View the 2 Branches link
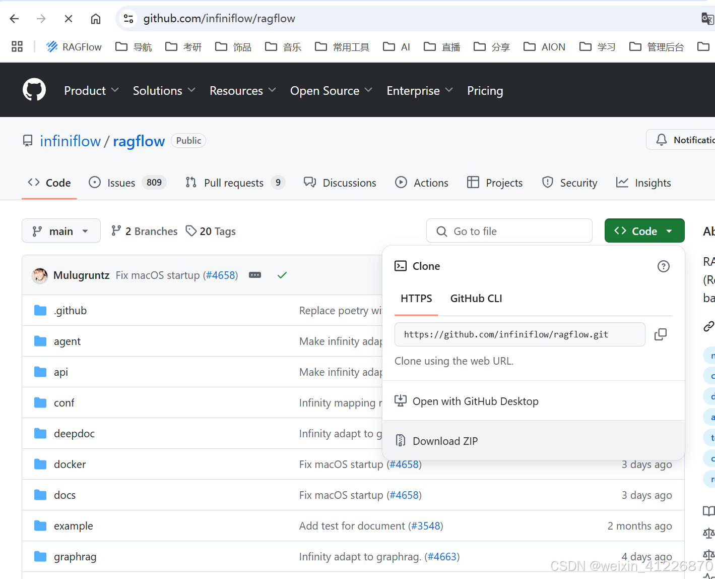 point(145,231)
